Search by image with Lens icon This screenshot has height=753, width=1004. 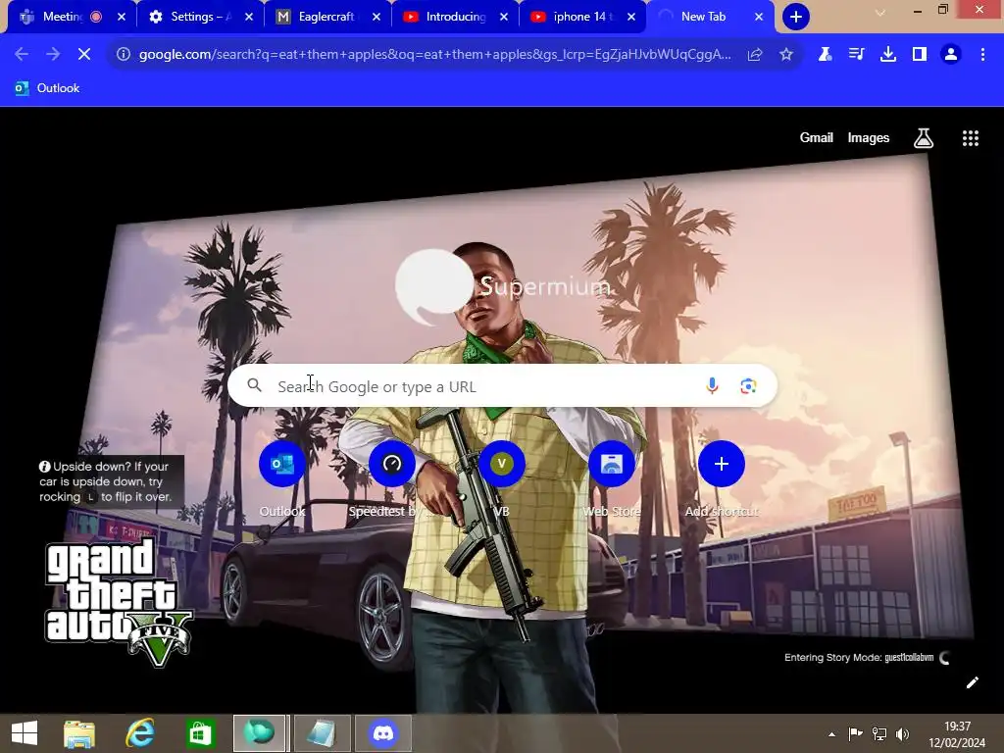point(748,386)
